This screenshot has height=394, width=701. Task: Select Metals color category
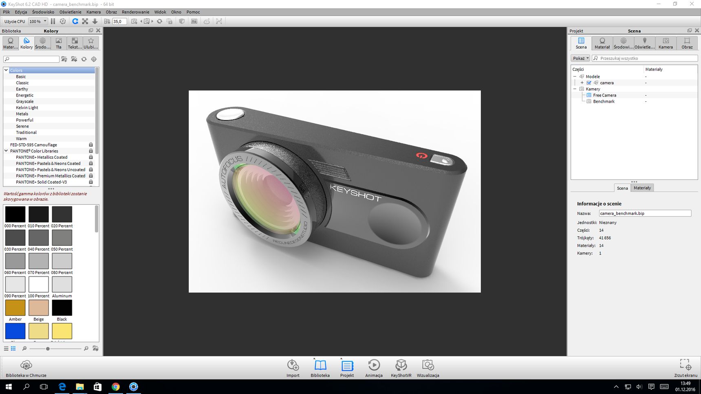(x=22, y=114)
